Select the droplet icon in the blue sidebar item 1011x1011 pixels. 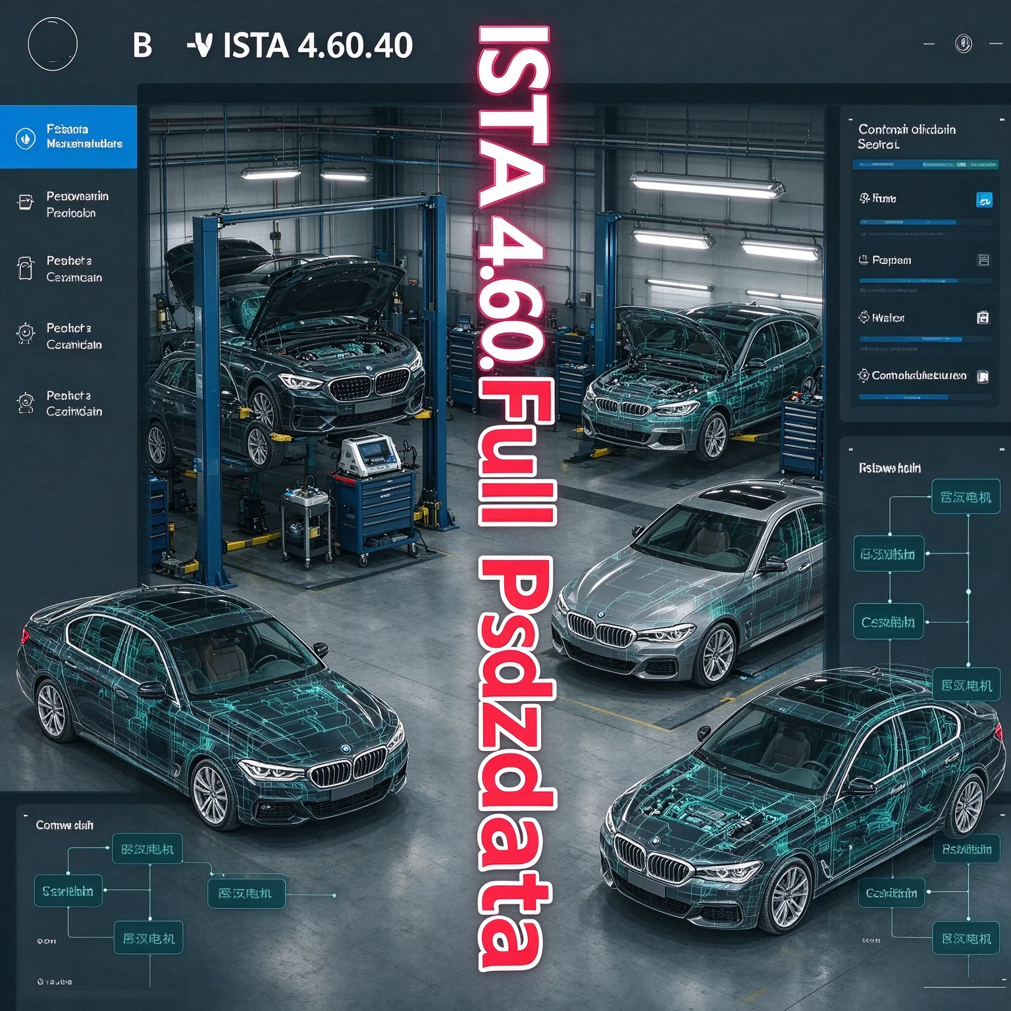(26, 138)
